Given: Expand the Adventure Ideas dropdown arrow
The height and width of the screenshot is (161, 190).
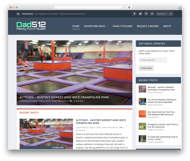Looking at the screenshot, I should (107, 26).
